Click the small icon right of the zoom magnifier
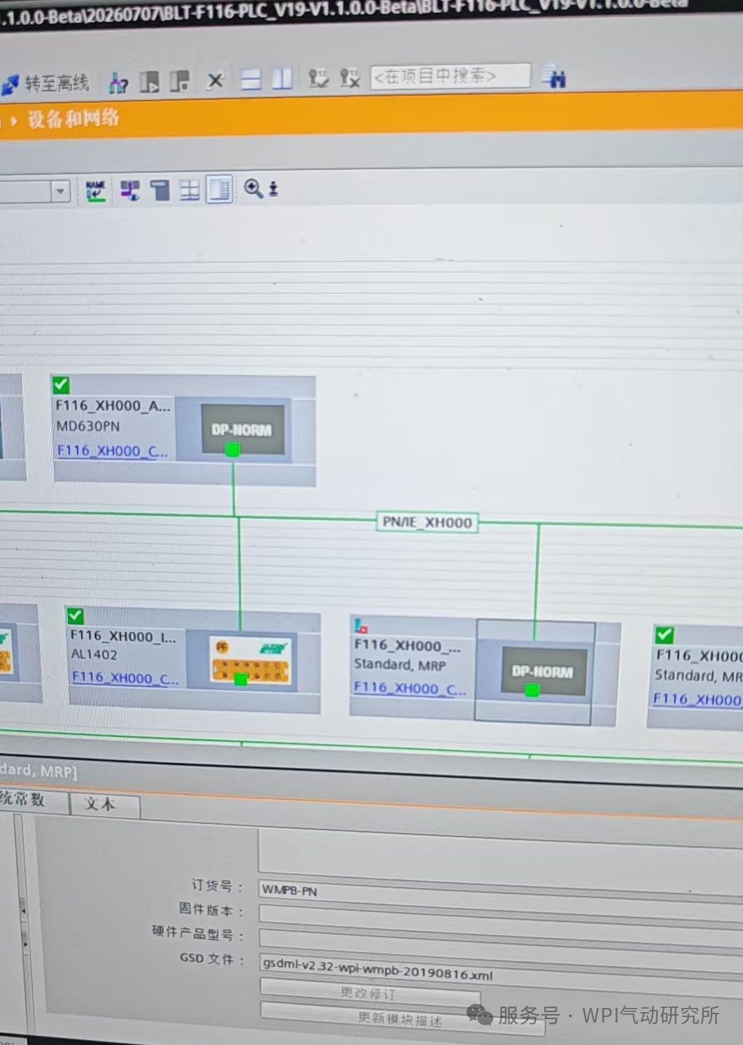The image size is (743, 1045). (x=274, y=189)
